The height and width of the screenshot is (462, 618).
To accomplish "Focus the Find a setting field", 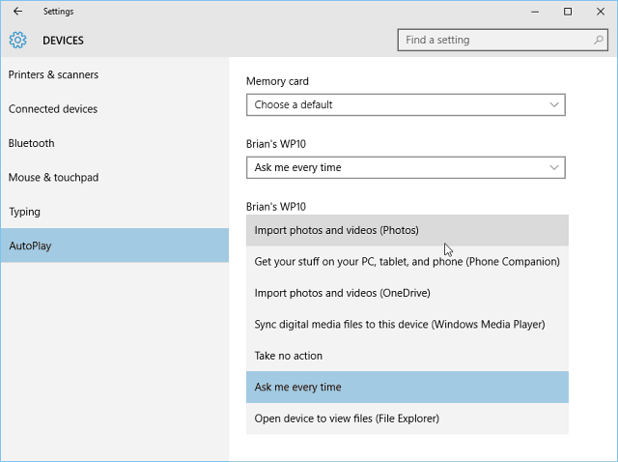I will pyautogui.click(x=502, y=40).
